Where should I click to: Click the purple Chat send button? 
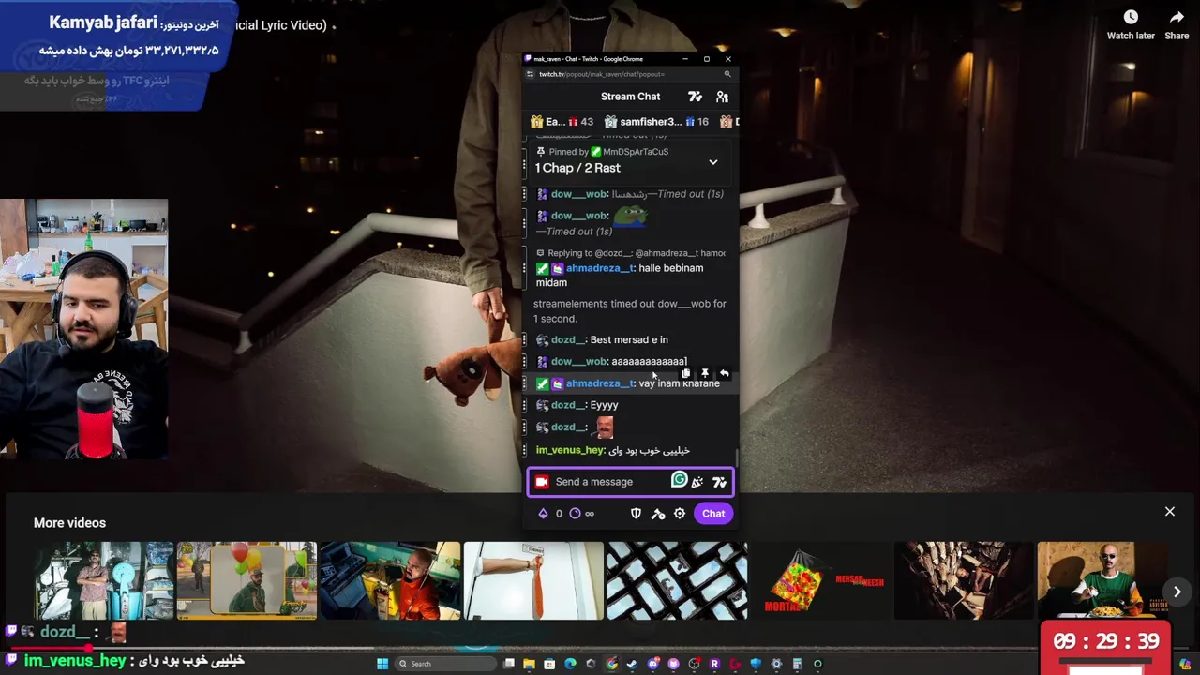click(x=713, y=514)
